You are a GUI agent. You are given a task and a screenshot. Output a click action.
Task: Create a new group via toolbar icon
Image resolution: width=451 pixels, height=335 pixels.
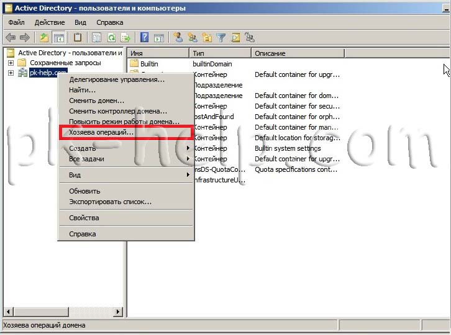tap(193, 38)
